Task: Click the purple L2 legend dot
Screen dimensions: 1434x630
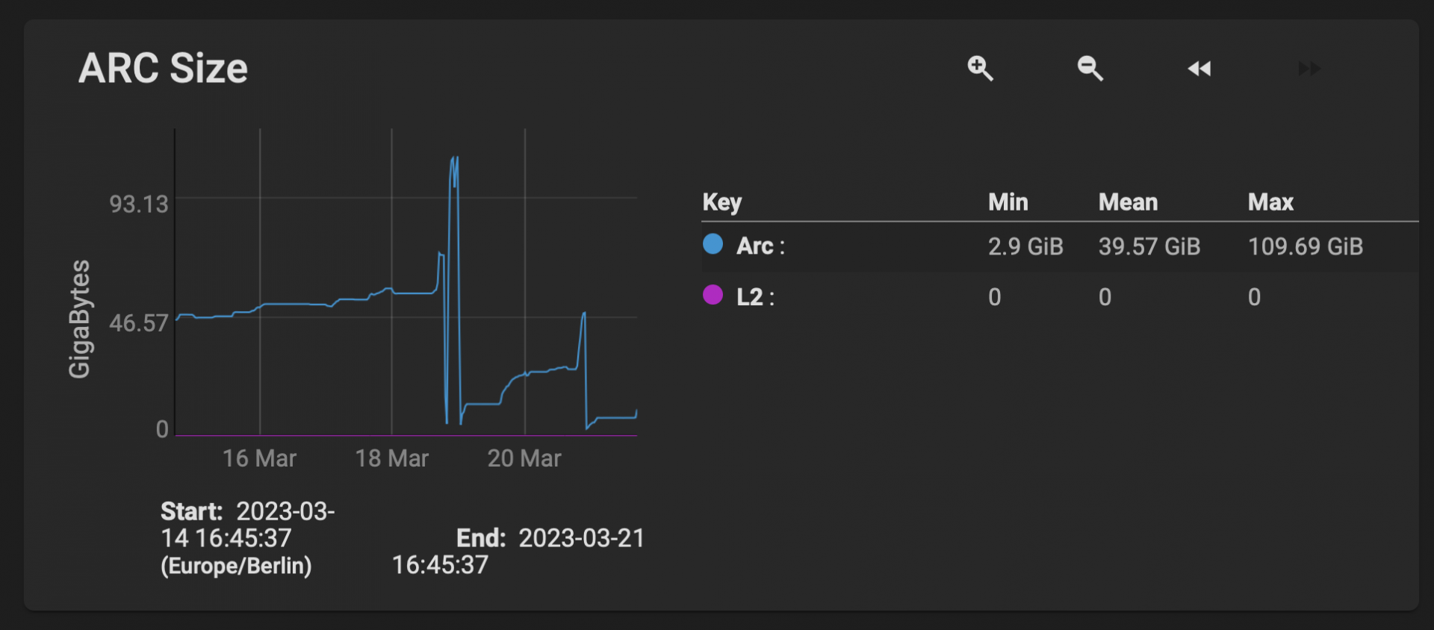Action: click(713, 295)
